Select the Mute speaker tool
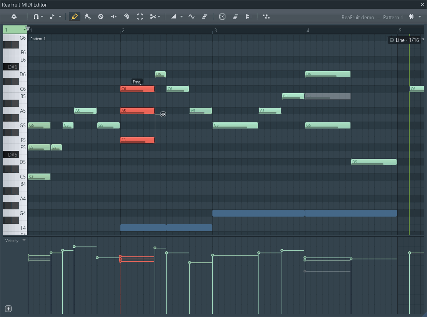The image size is (427, 317). point(114,17)
